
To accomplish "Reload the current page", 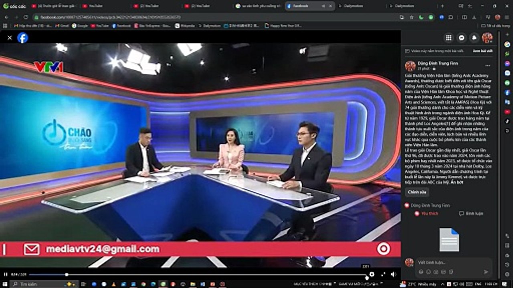I will 26,17.
